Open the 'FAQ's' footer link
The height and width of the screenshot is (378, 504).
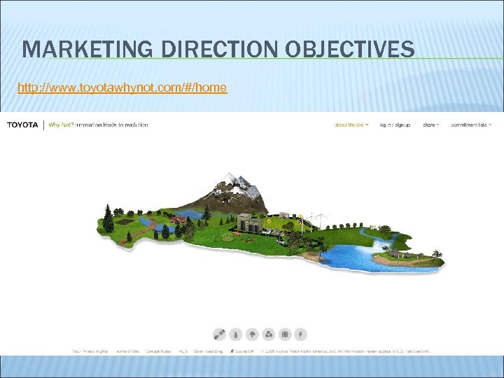click(183, 351)
